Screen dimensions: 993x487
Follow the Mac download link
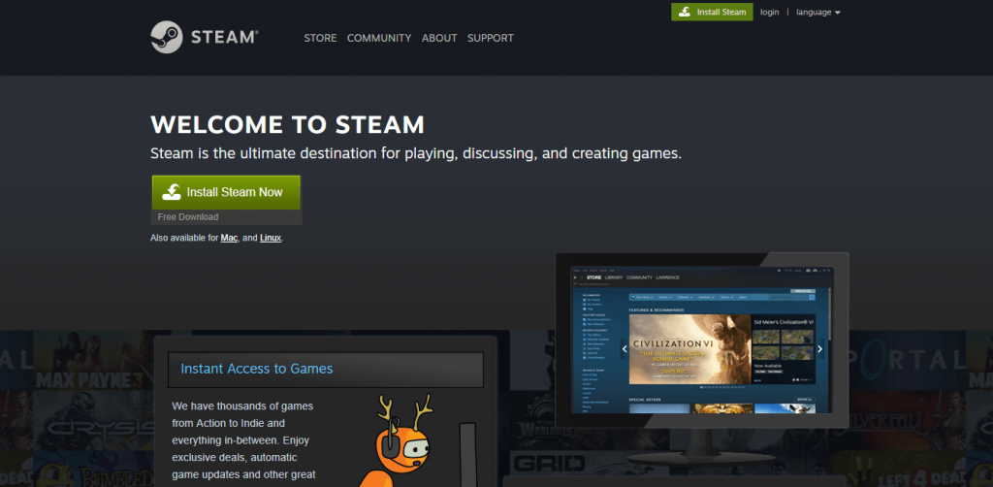(229, 238)
